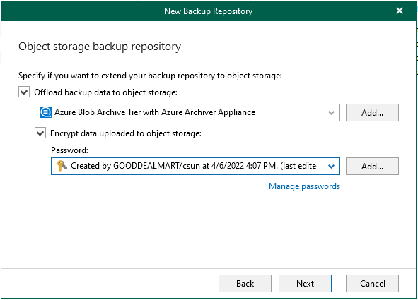This screenshot has height=300, width=418.
Task: Select the Azure Blob Archive Tier combo box
Action: click(187, 112)
